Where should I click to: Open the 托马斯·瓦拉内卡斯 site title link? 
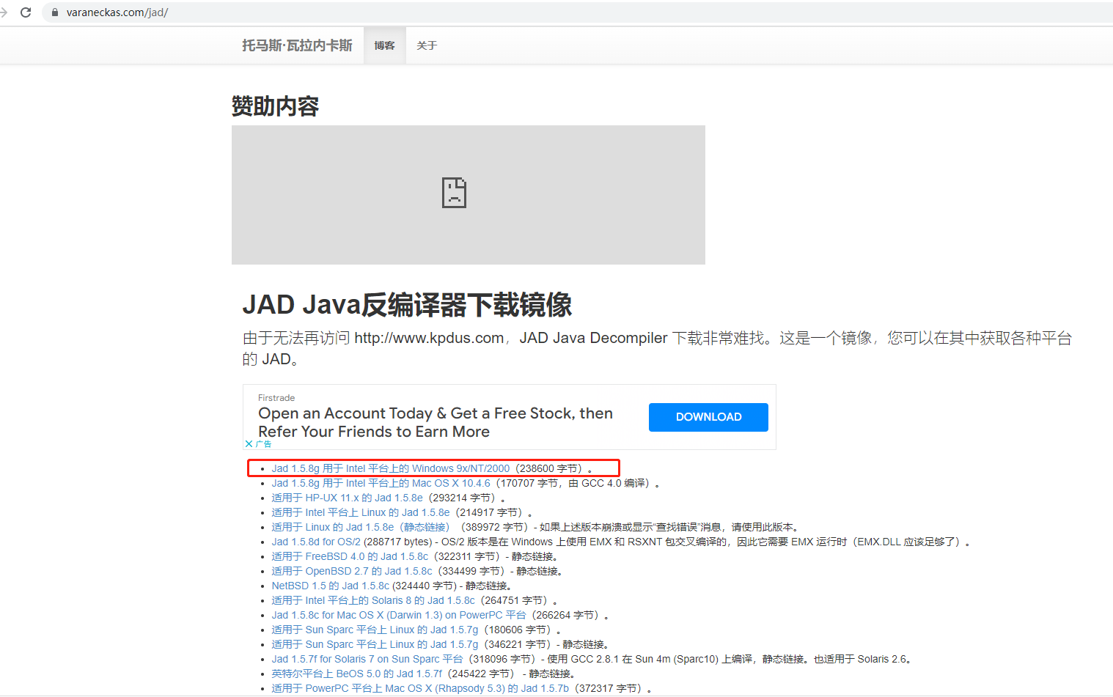pyautogui.click(x=297, y=45)
